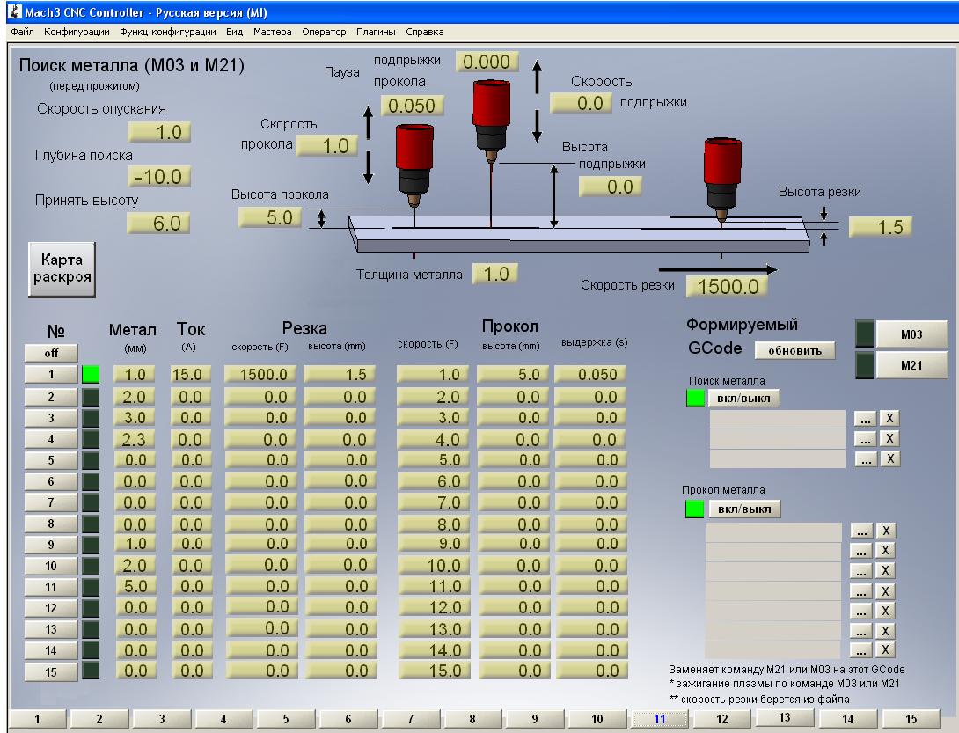Toggle the LED indicator for row 2
This screenshot has width=959, height=733.
[x=91, y=397]
